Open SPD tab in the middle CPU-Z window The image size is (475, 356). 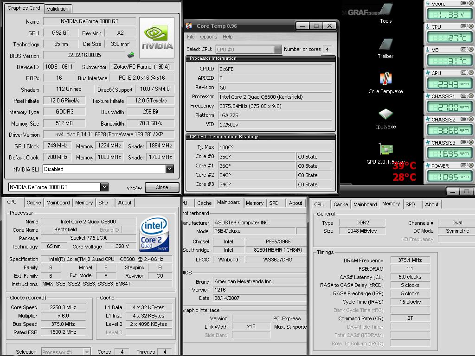(274, 203)
